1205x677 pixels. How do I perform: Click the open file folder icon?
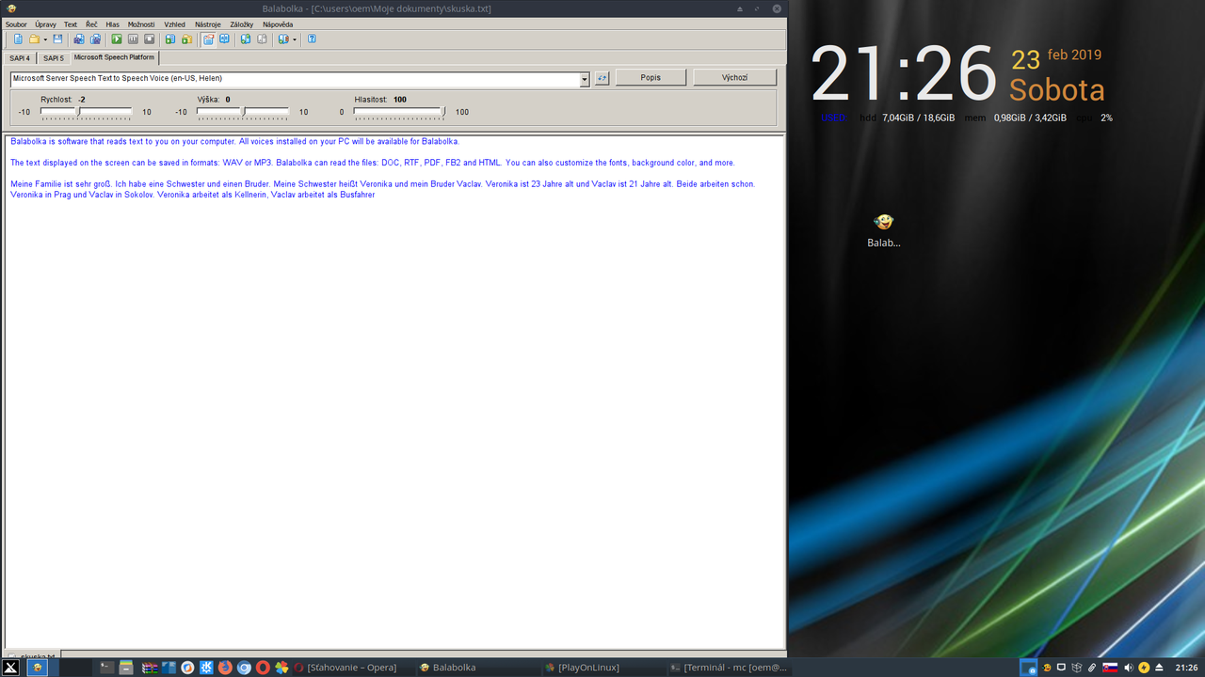(34, 39)
